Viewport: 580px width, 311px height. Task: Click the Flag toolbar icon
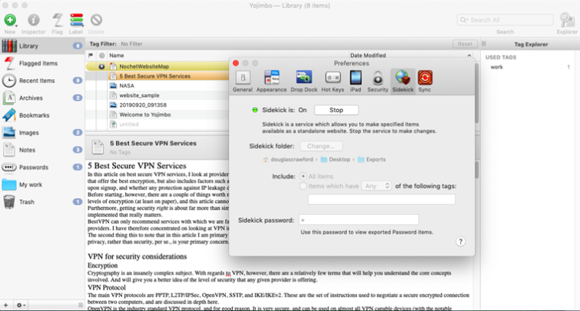(57, 20)
